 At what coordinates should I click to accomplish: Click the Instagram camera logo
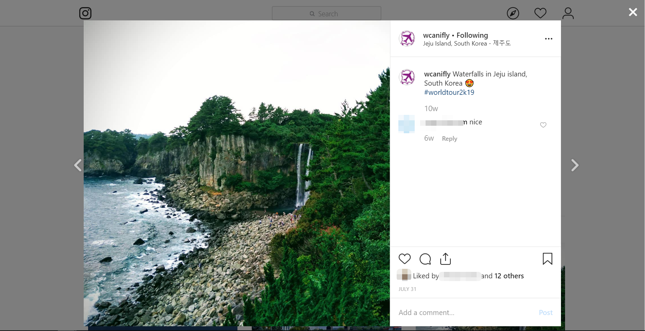point(85,13)
